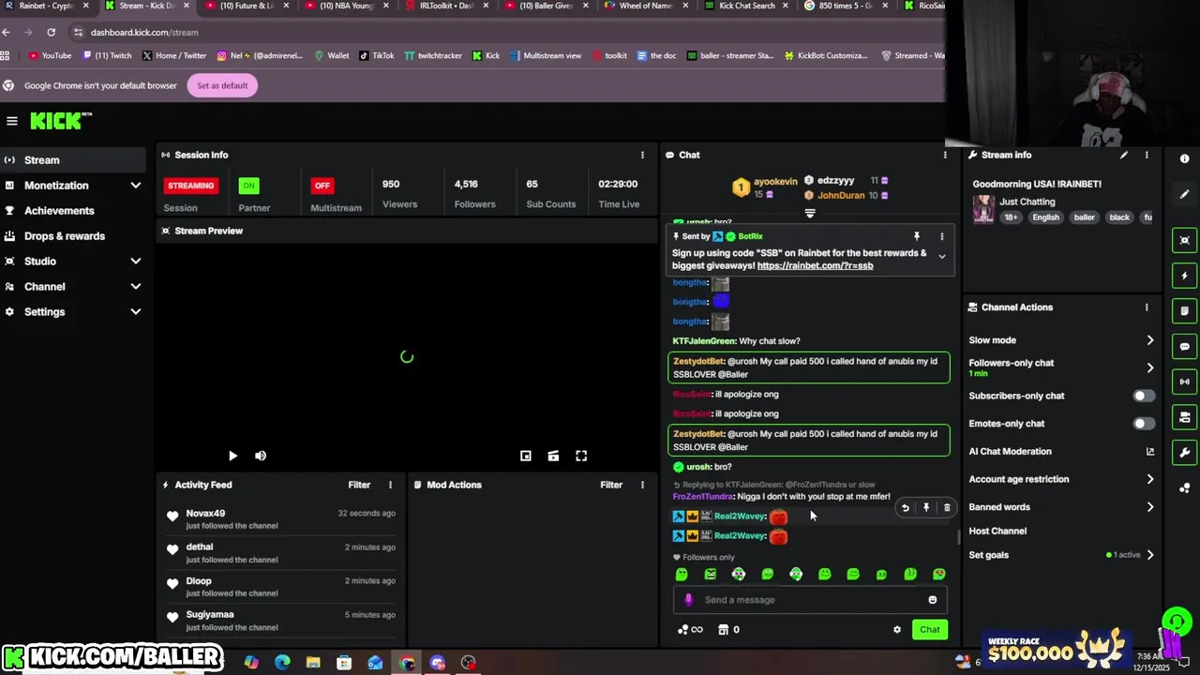Click Set as default Chrome button
This screenshot has width=1200, height=675.
[x=222, y=85]
